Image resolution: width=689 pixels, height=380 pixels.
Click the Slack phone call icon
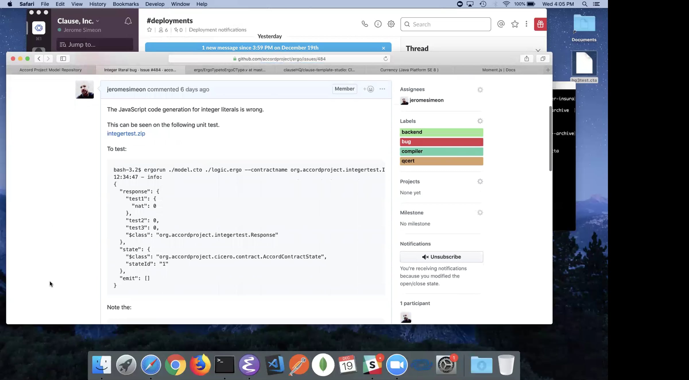[x=365, y=24]
